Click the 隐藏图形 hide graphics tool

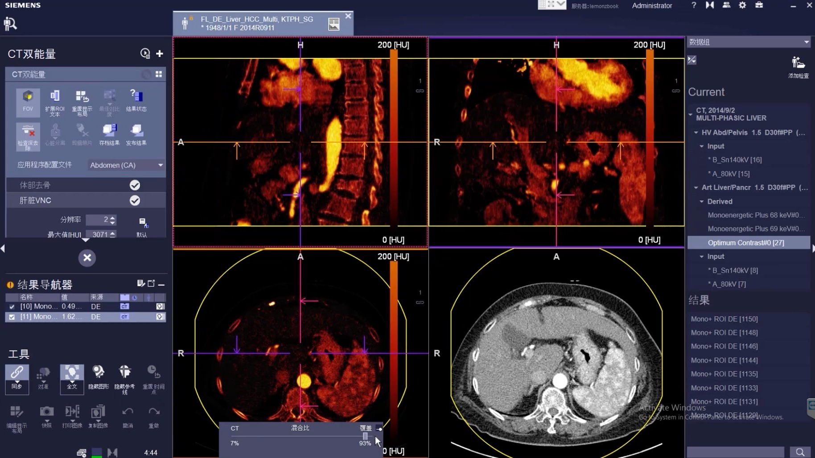(99, 378)
